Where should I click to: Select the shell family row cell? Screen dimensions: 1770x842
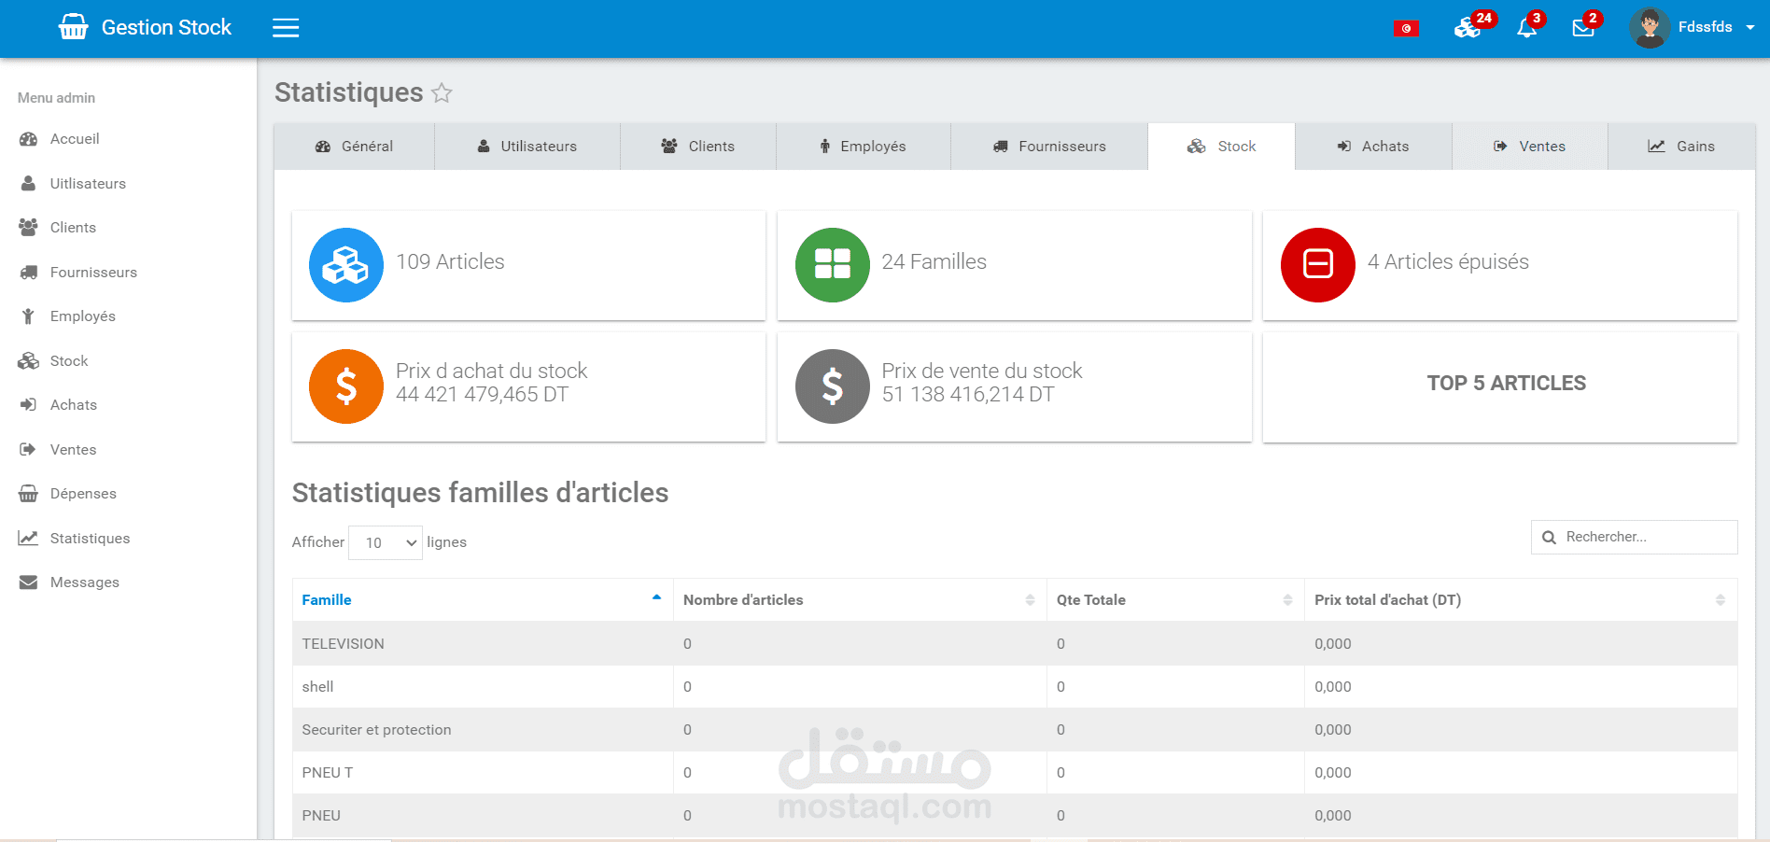[x=483, y=687]
